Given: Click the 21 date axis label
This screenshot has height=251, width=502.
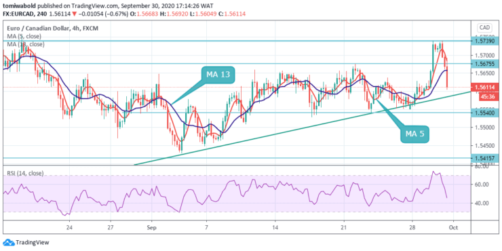Looking at the screenshot, I should [344, 228].
